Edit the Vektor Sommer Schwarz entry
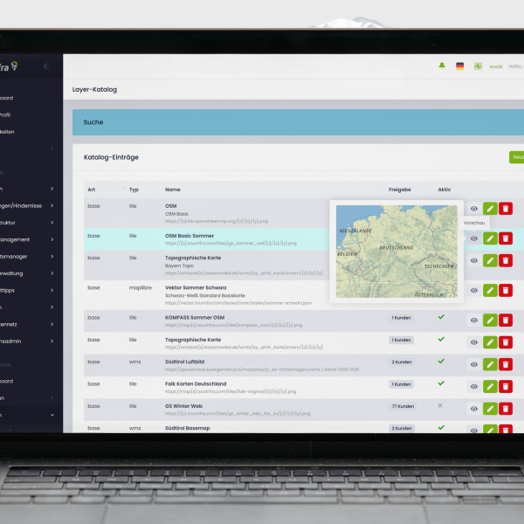The width and height of the screenshot is (524, 524). point(490,291)
